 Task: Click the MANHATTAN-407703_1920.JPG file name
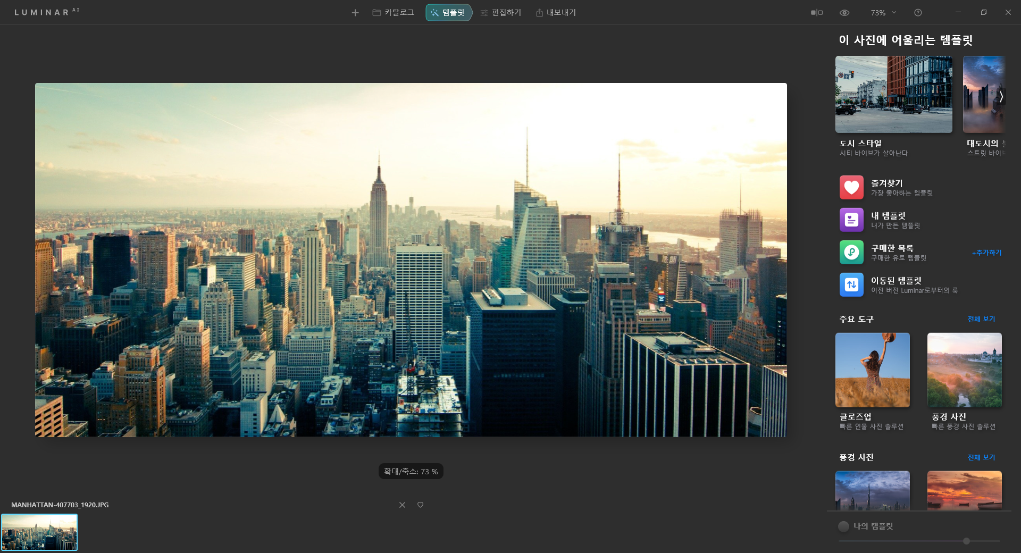[60, 505]
